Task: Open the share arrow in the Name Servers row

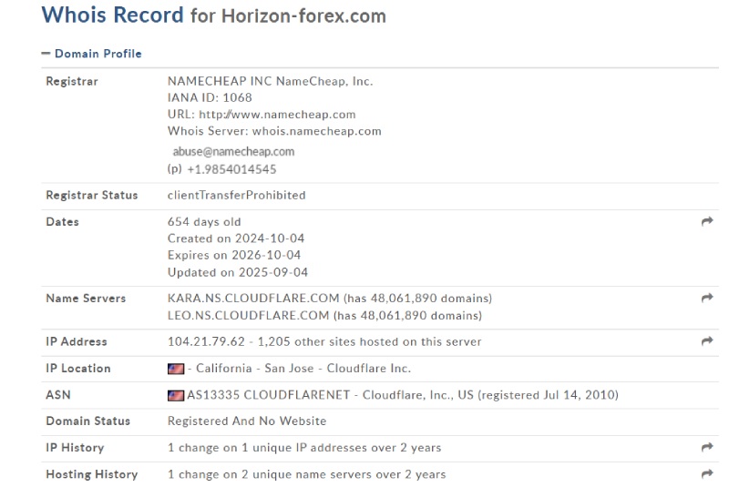Action: 707,298
